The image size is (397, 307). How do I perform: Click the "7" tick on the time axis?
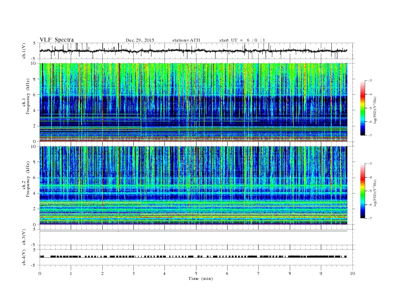[259, 273]
